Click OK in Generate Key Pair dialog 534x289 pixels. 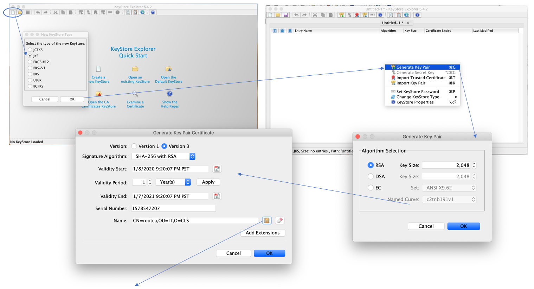pyautogui.click(x=463, y=226)
